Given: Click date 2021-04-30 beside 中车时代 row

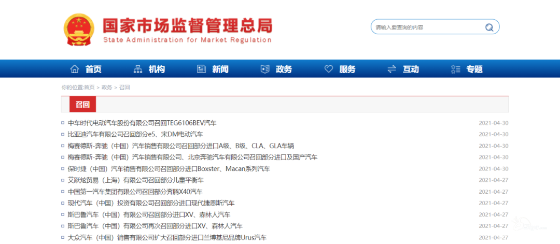Looking at the screenshot, I should click(494, 123).
